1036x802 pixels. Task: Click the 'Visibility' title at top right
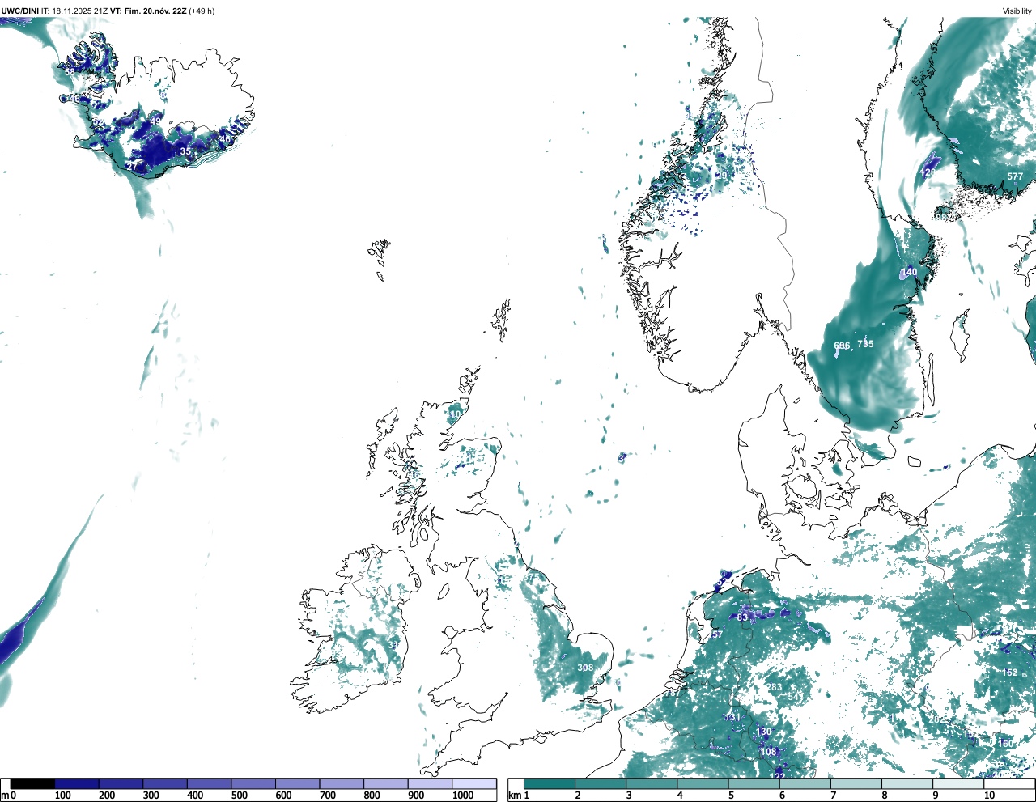pos(1017,11)
